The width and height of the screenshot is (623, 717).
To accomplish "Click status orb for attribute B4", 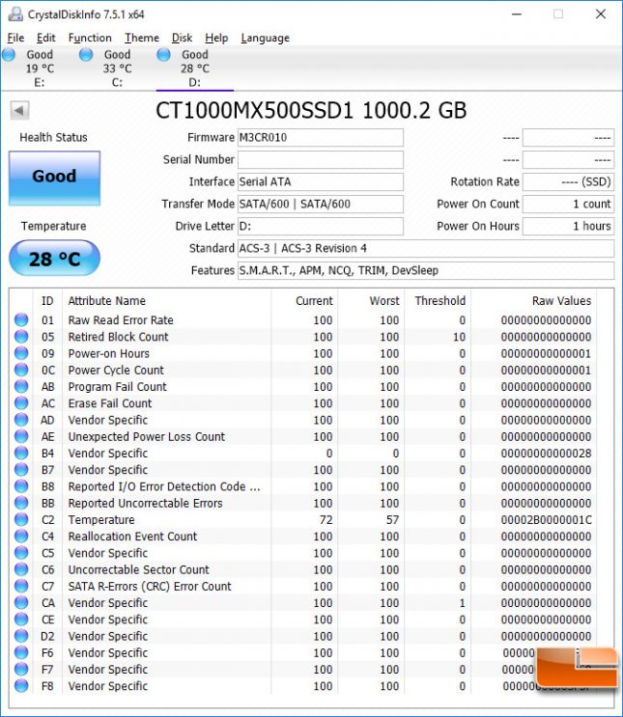I will point(21,453).
